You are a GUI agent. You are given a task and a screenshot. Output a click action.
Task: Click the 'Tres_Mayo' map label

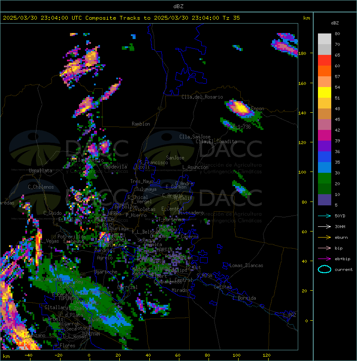pyautogui.click(x=142, y=181)
